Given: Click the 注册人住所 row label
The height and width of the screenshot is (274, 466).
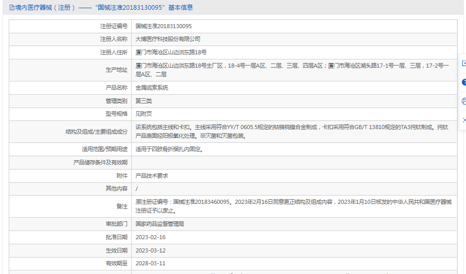Looking at the screenshot, I should [x=114, y=52].
